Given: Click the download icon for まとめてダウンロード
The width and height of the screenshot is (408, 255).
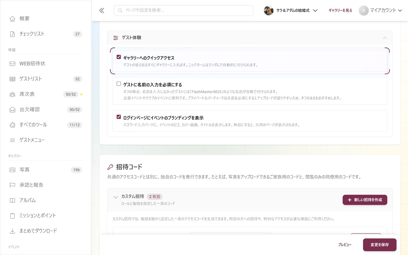Looking at the screenshot, I should click(x=12, y=231).
